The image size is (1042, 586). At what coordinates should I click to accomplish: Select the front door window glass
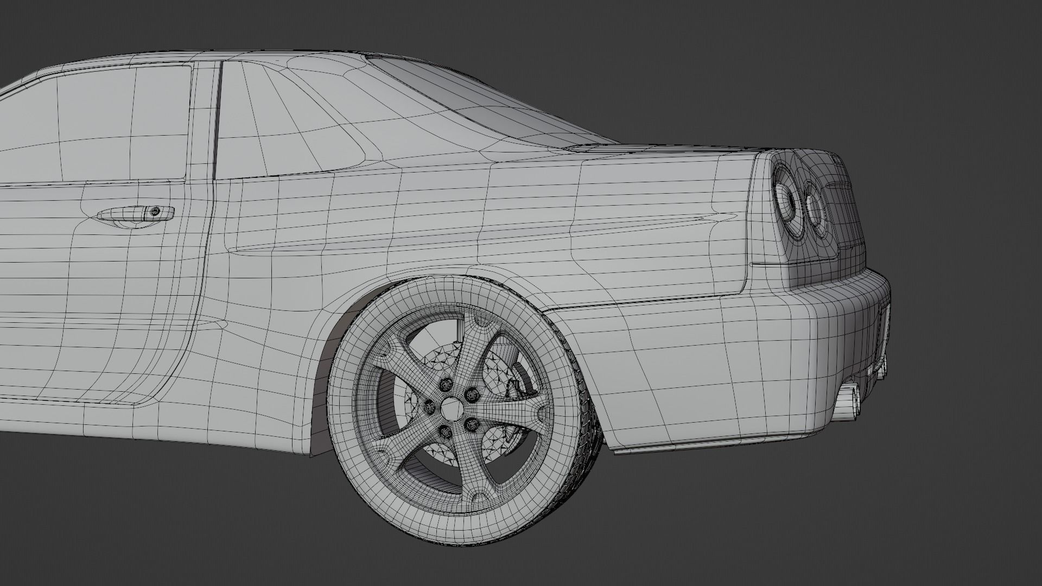[x=95, y=126]
